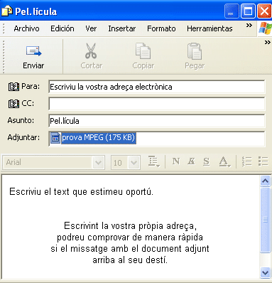This screenshot has height=283, width=272.
Task: Select the prova MPEG attachment icon
Action: click(x=55, y=138)
